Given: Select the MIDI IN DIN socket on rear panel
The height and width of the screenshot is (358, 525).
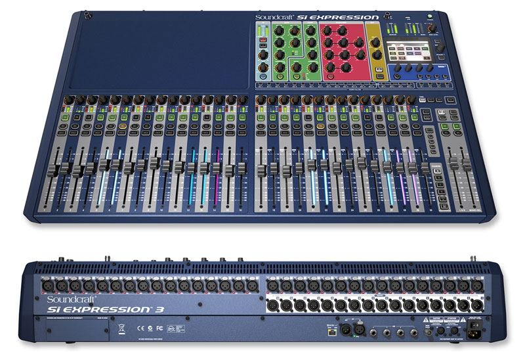Looking at the screenshot, I should (441, 330).
